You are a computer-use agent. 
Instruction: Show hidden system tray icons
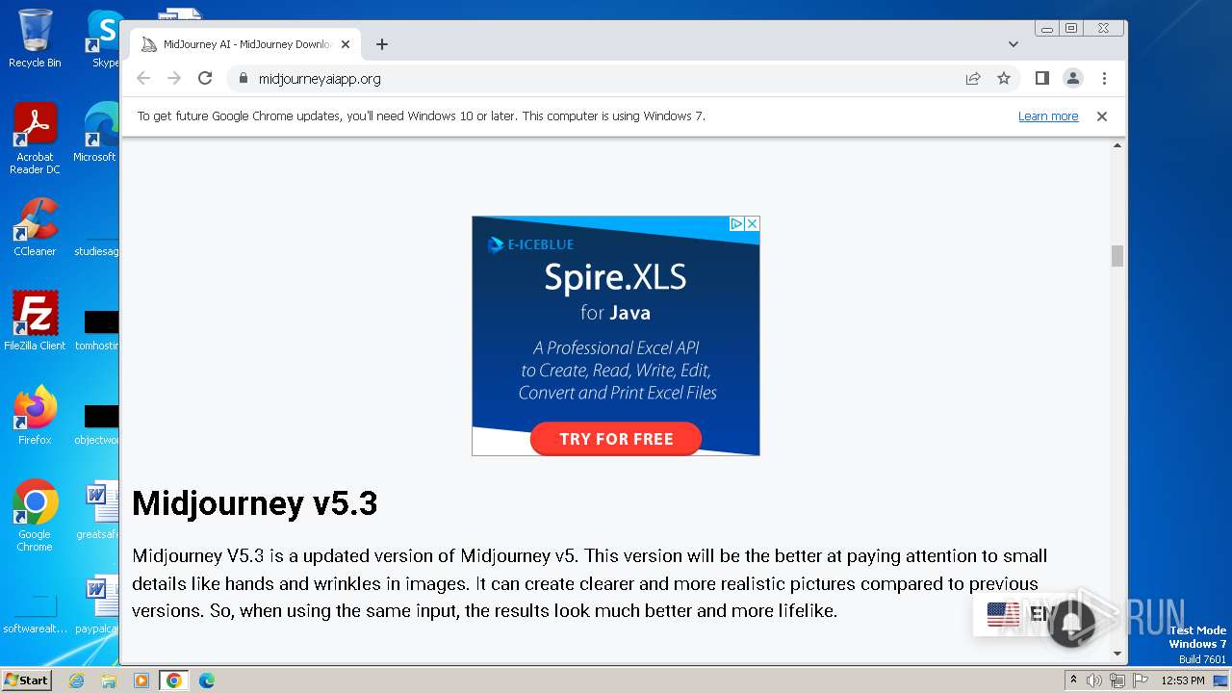coord(1074,680)
